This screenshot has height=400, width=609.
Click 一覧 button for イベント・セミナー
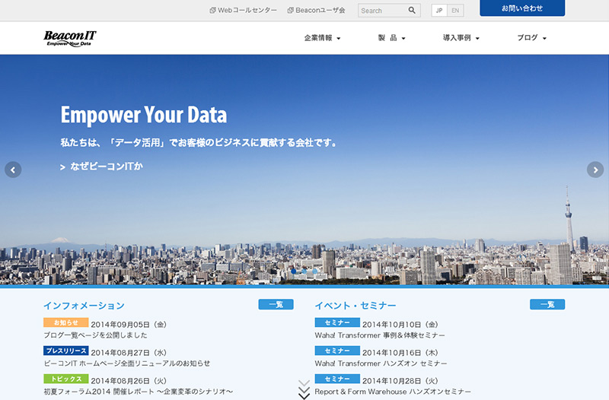point(547,304)
